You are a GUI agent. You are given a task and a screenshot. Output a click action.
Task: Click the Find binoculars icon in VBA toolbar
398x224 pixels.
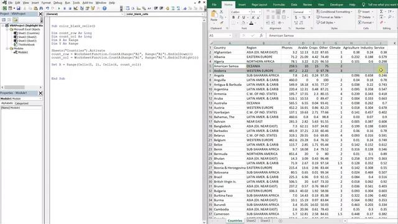click(41, 8)
